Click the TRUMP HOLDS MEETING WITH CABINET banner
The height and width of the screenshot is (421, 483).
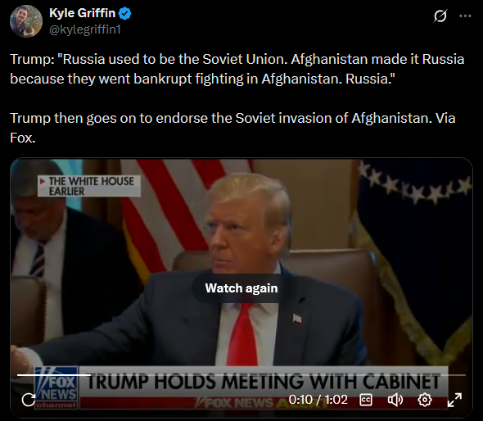pyautogui.click(x=264, y=382)
